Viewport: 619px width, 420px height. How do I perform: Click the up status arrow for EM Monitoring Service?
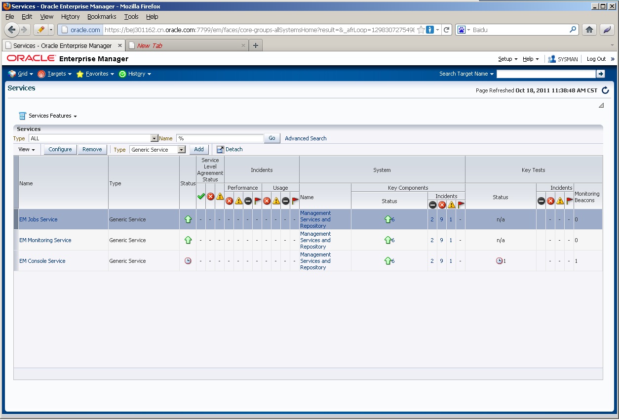188,240
